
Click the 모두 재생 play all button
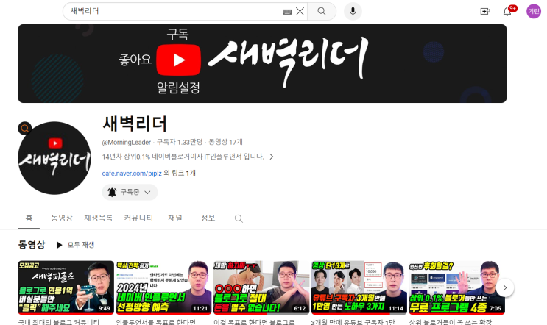click(75, 245)
